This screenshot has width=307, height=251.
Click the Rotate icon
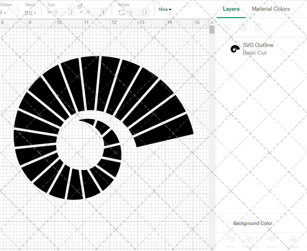click(x=122, y=12)
